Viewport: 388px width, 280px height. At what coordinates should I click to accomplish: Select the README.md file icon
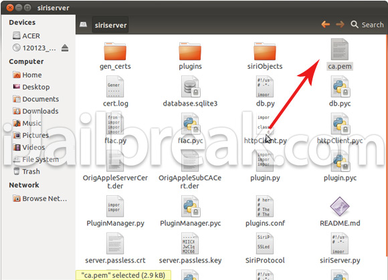pos(340,206)
